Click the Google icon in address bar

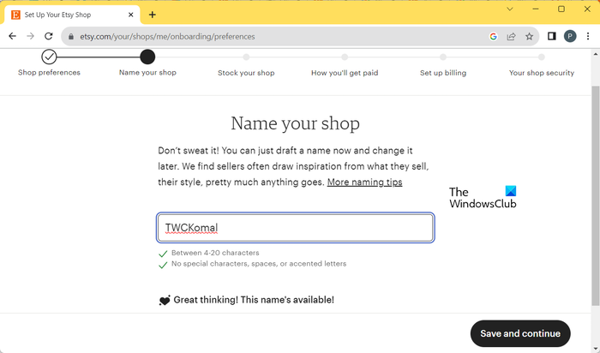494,37
